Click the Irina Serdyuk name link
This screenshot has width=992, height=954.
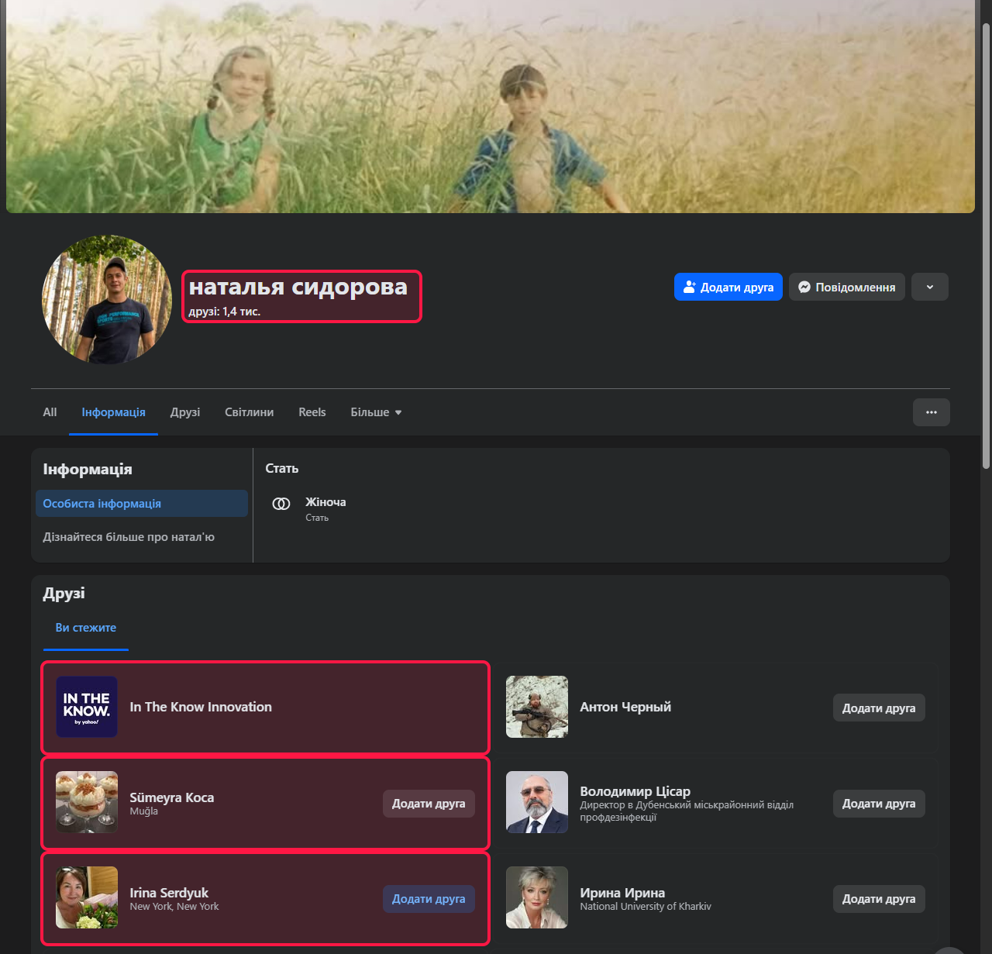[169, 893]
